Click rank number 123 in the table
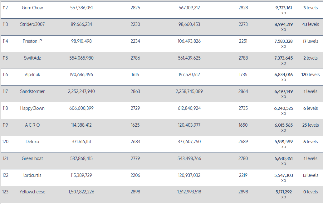Image resolution: width=323 pixels, height=204 pixels. 5,192
